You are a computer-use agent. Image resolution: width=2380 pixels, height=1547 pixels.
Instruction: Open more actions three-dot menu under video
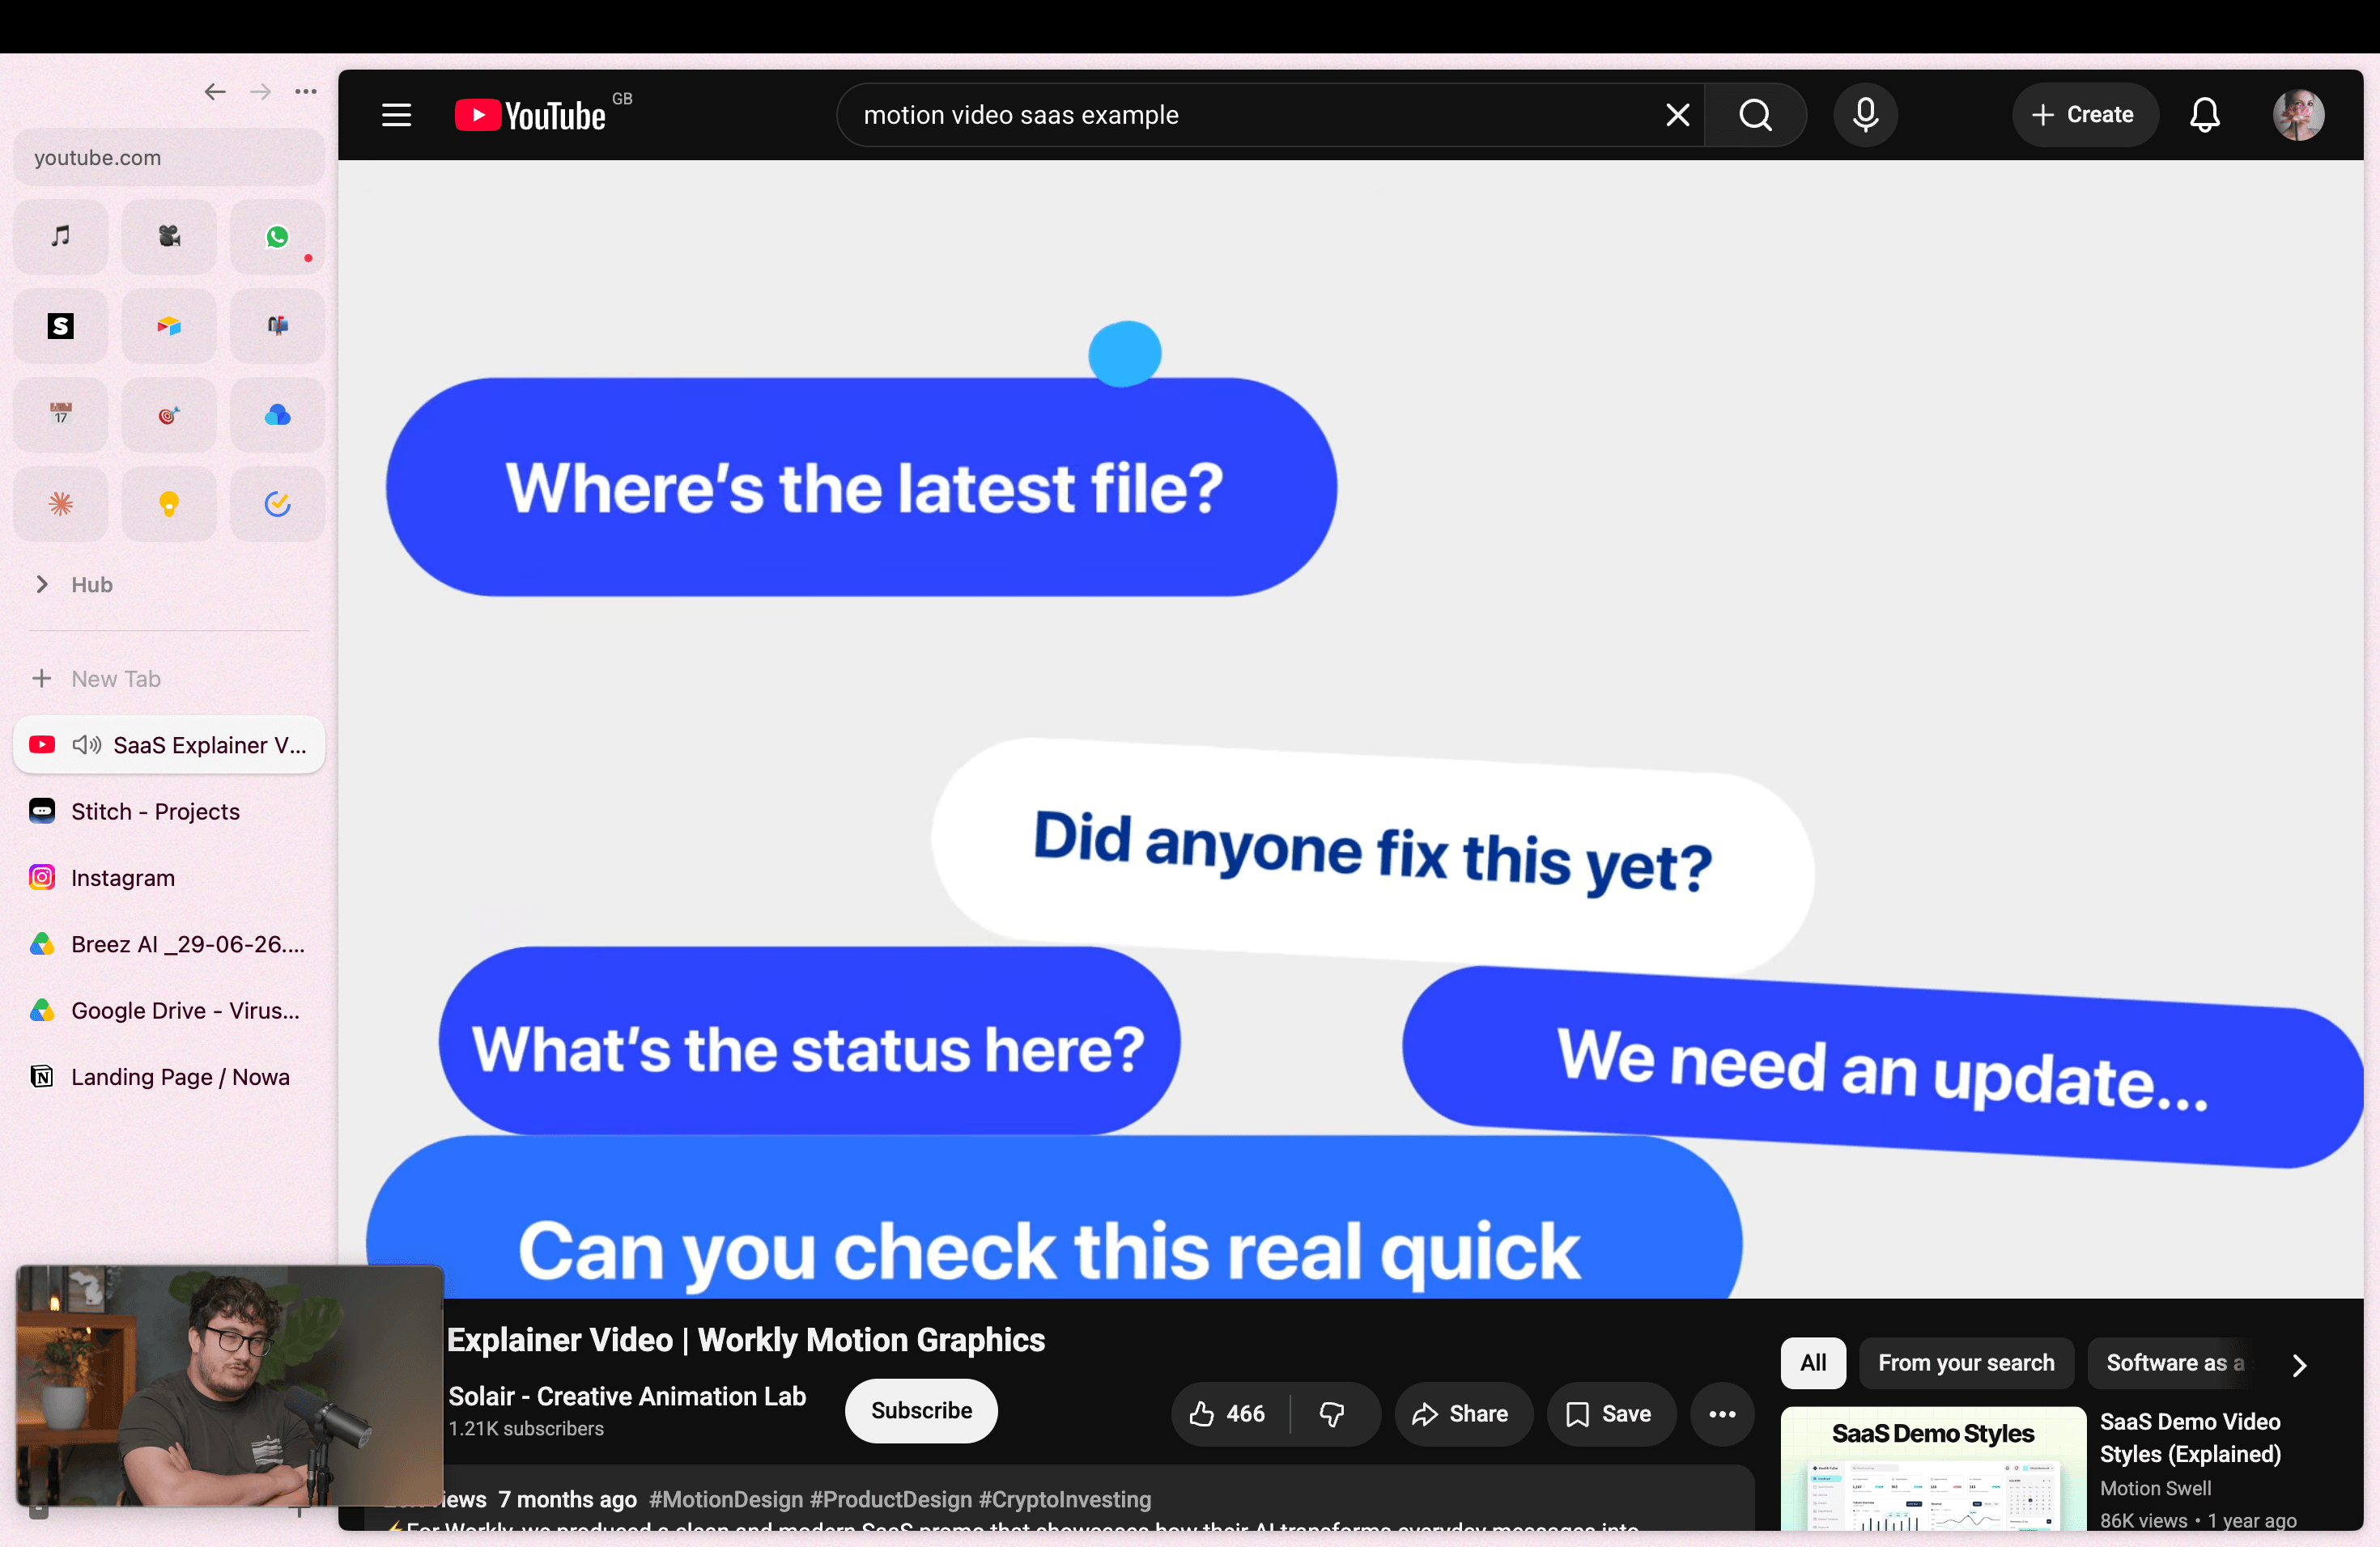[x=1722, y=1413]
